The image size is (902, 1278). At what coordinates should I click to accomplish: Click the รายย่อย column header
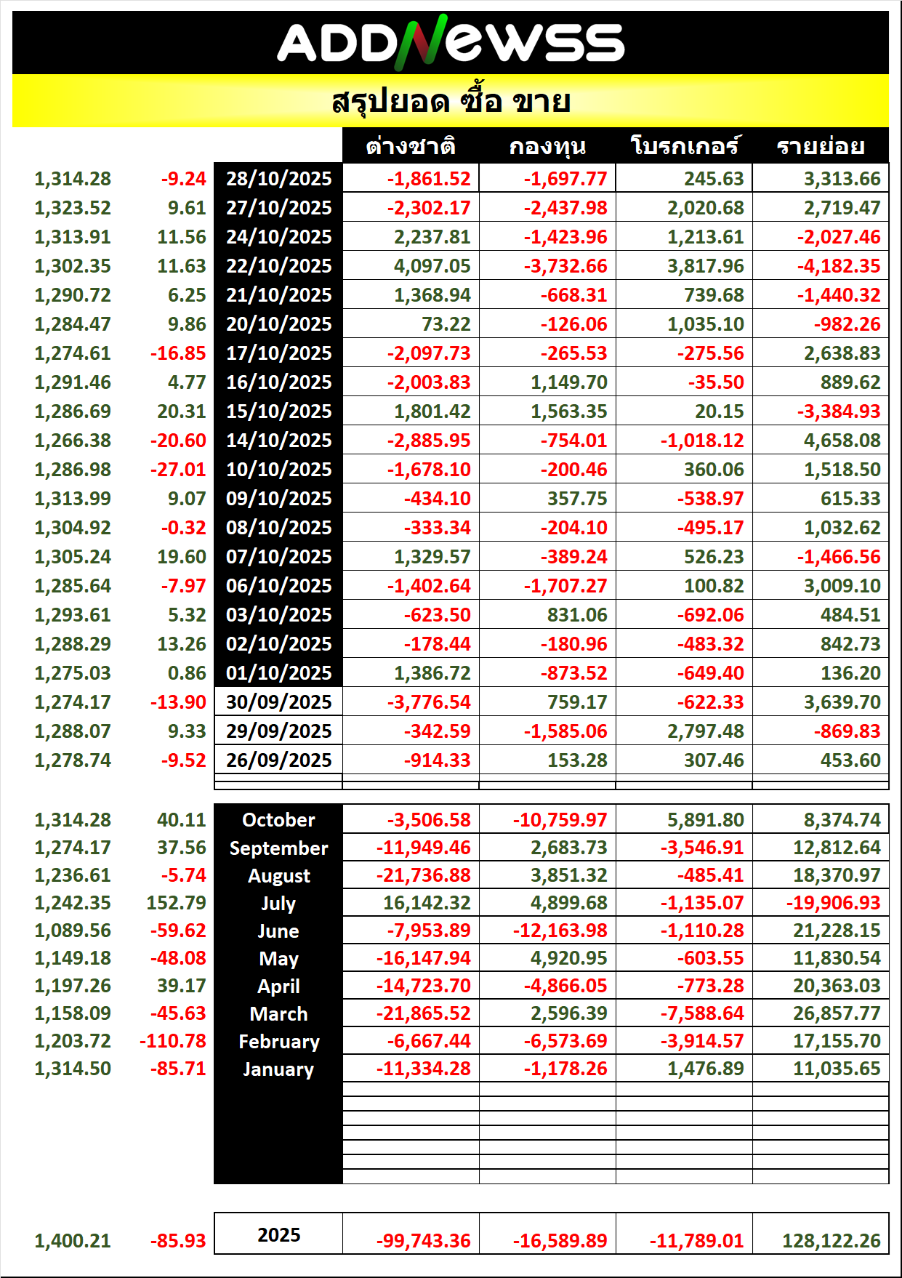[821, 146]
